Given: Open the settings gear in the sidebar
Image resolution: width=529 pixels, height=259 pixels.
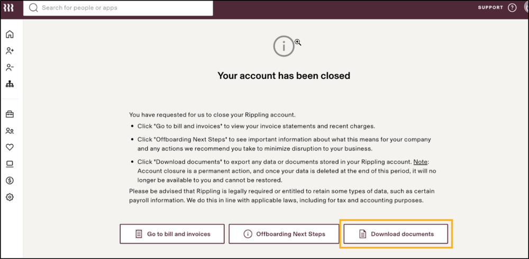Looking at the screenshot, I should [10, 197].
